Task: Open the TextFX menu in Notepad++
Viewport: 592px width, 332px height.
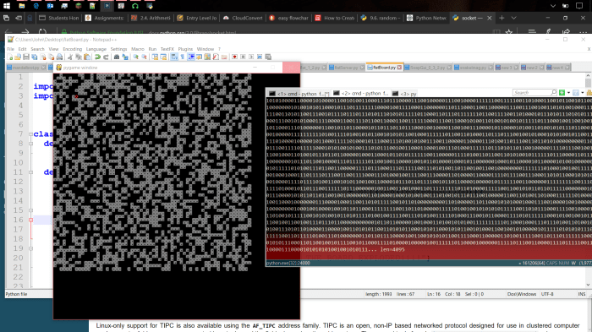Action: coord(167,49)
